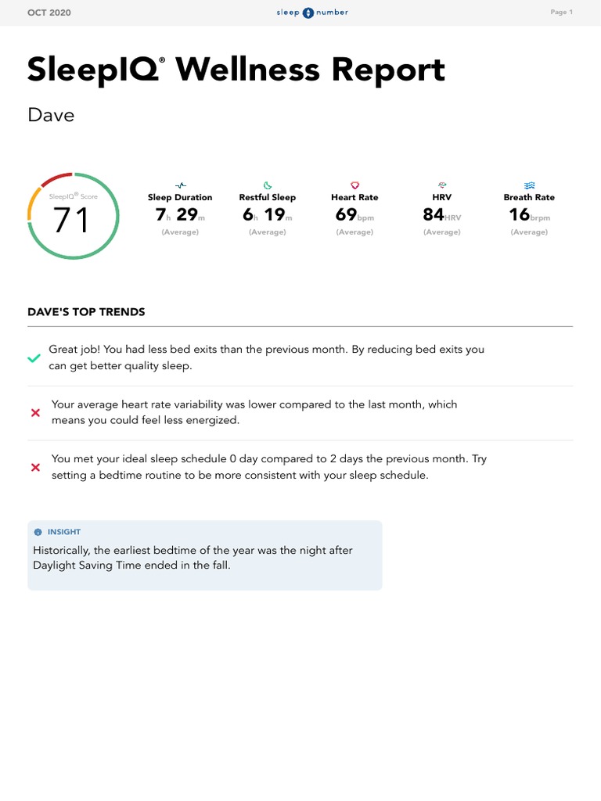The width and height of the screenshot is (601, 801).
Task: Click the SleepIQ Wellness Report title
Action: 236,70
